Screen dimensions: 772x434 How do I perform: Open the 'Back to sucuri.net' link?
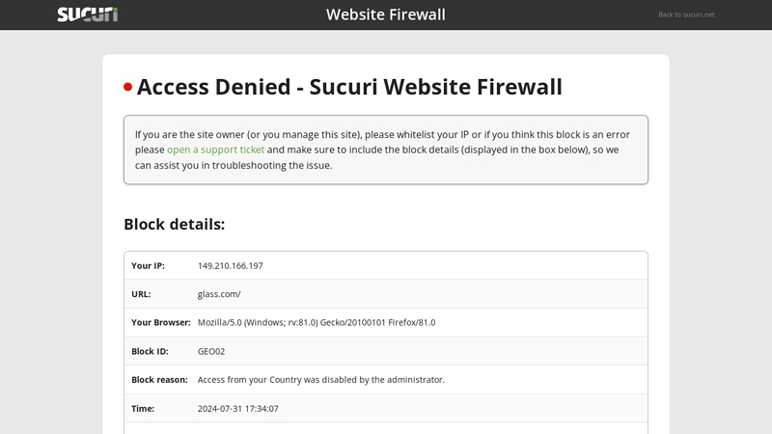coord(686,14)
